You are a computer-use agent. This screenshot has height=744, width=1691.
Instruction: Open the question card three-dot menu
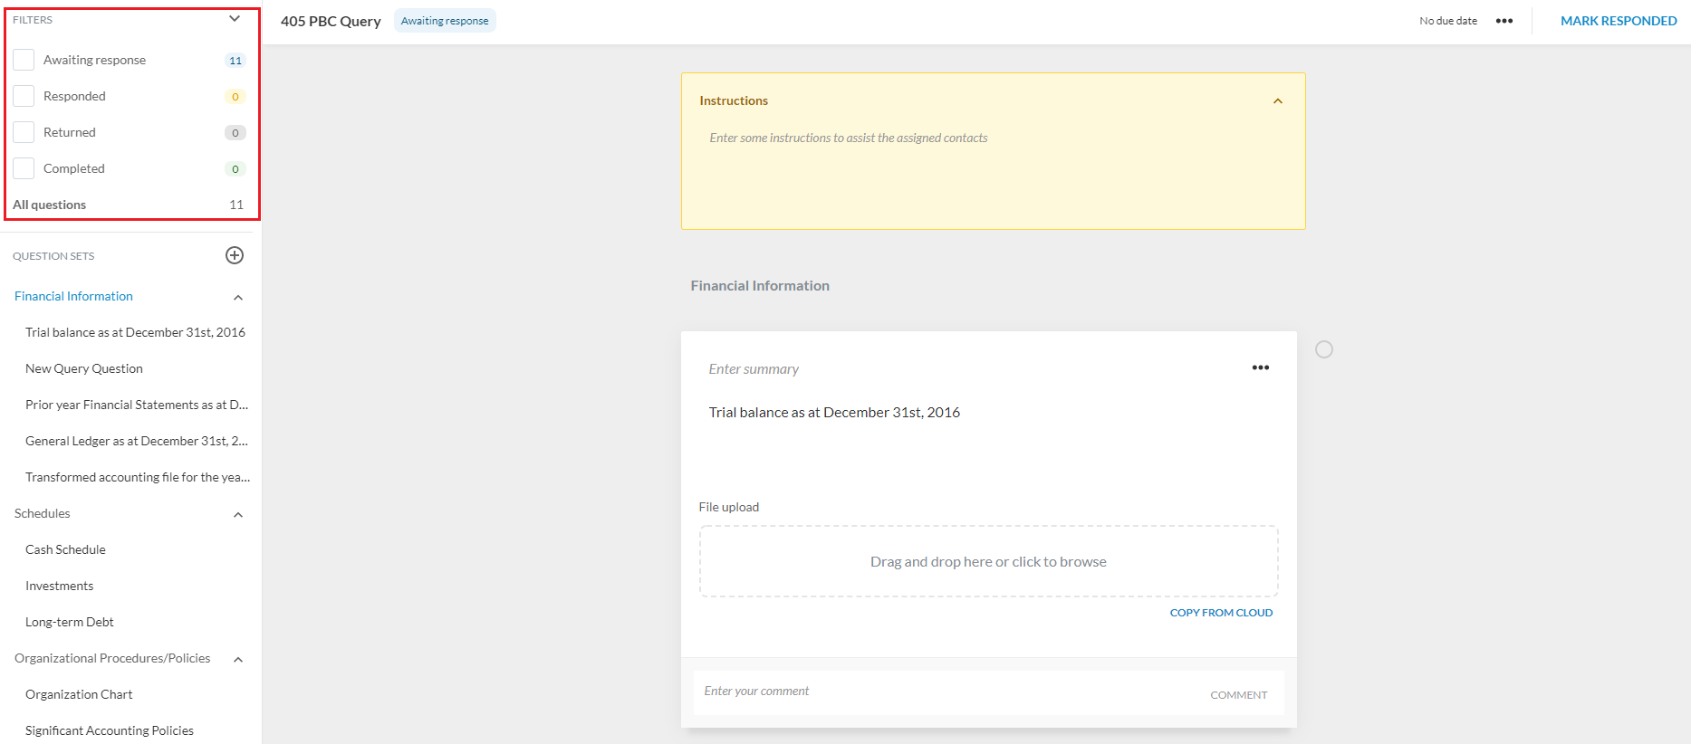[x=1260, y=367]
